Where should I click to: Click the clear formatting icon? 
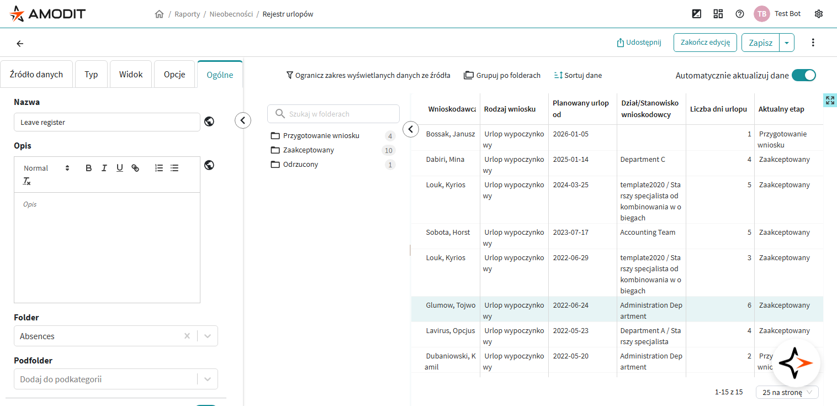(x=27, y=181)
